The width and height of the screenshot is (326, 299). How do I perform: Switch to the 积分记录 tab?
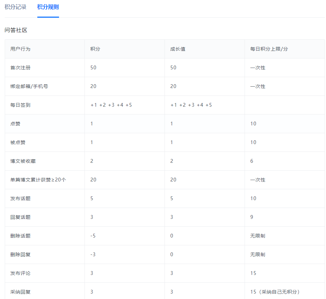[x=16, y=7]
